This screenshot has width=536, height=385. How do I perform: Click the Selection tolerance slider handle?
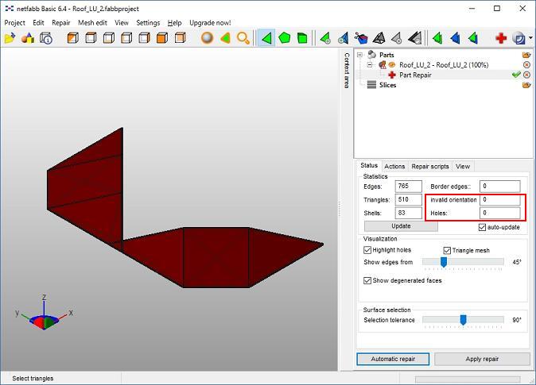463,320
